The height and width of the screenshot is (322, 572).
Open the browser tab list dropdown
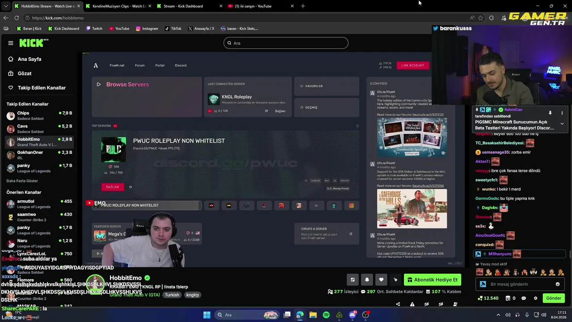(x=5, y=6)
